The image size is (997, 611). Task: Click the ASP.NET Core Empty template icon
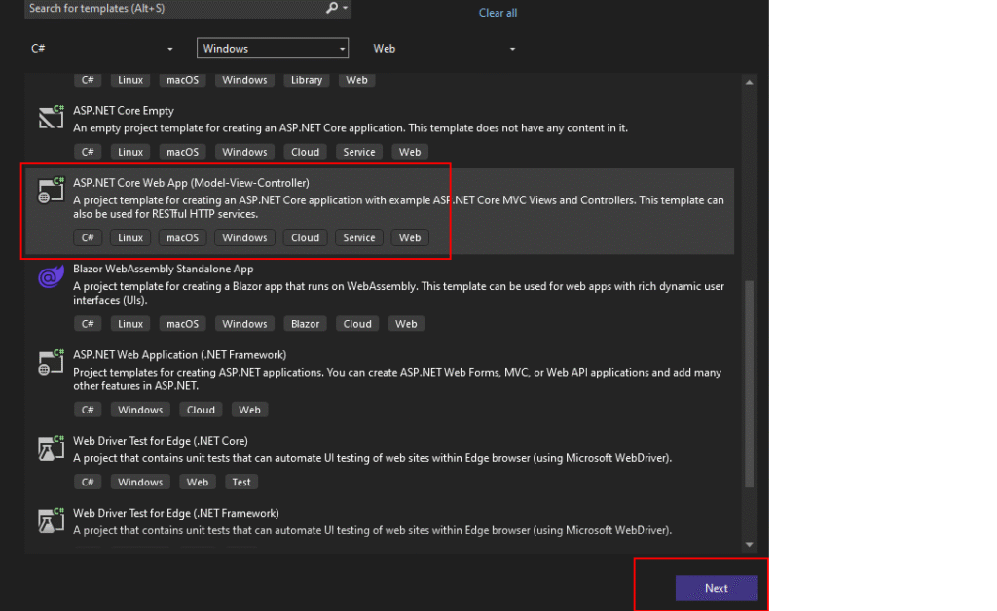(x=51, y=117)
